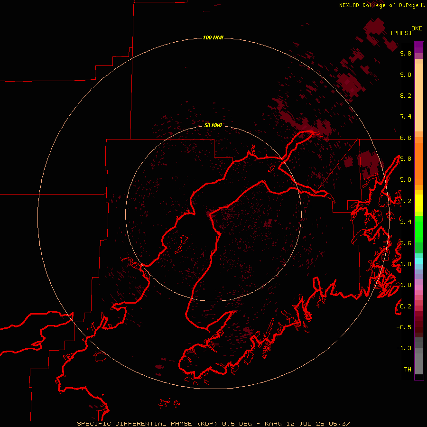Viewport: 427px width, 427px height.
Task: Click the 1.8 value on the color scale
Action: pyautogui.click(x=406, y=264)
